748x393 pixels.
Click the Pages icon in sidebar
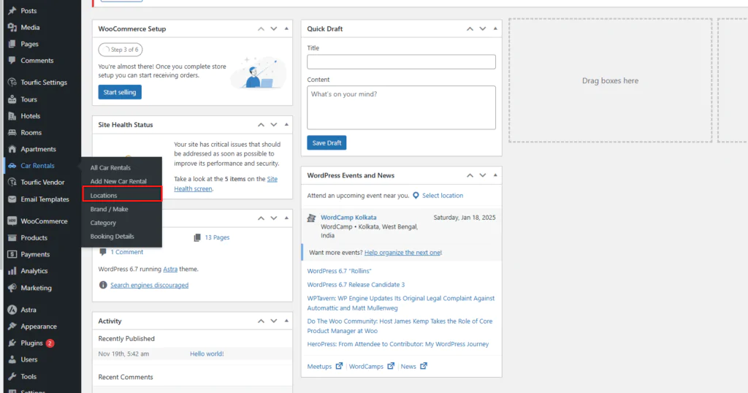(12, 44)
